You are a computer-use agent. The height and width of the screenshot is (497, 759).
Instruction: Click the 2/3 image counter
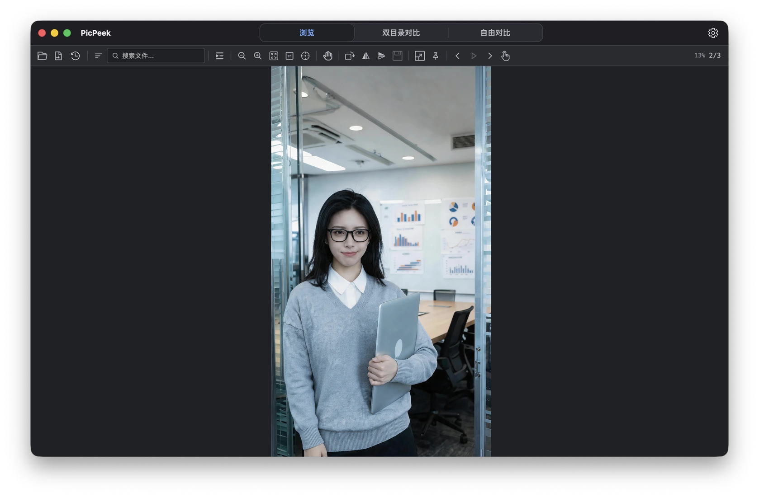[x=715, y=55]
